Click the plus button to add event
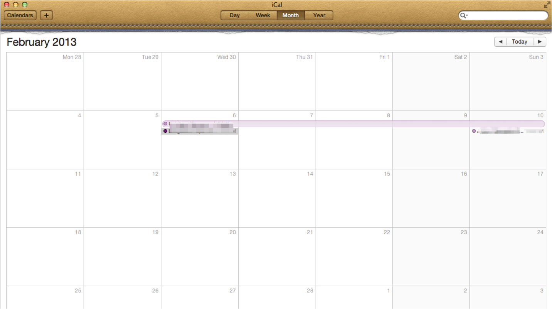 pos(46,15)
